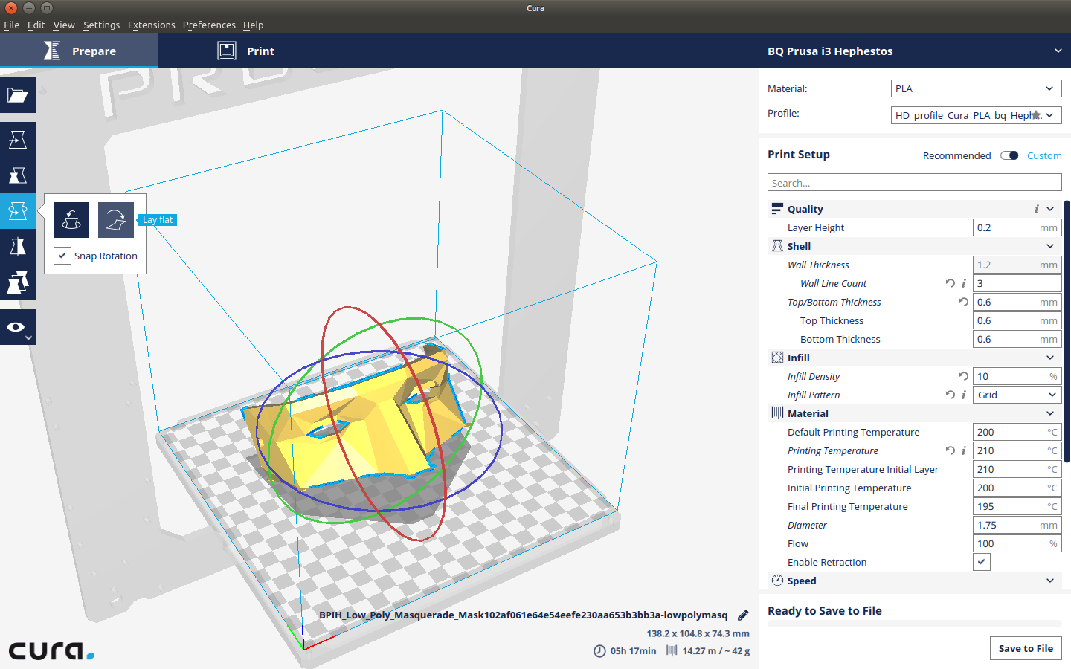Open the Settings menu
Image resolution: width=1071 pixels, height=669 pixels.
tap(101, 25)
